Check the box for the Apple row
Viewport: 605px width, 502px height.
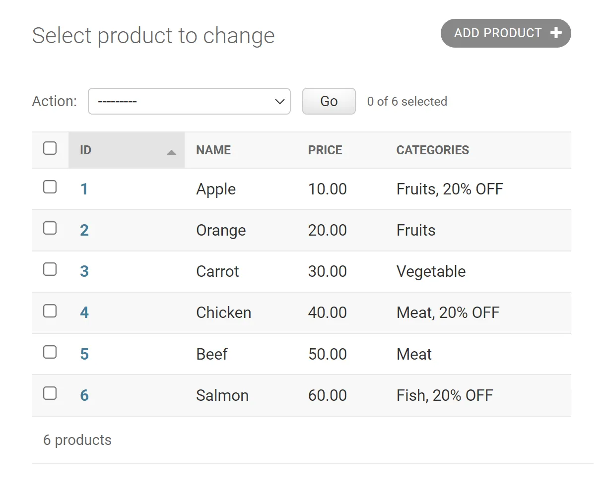(50, 187)
